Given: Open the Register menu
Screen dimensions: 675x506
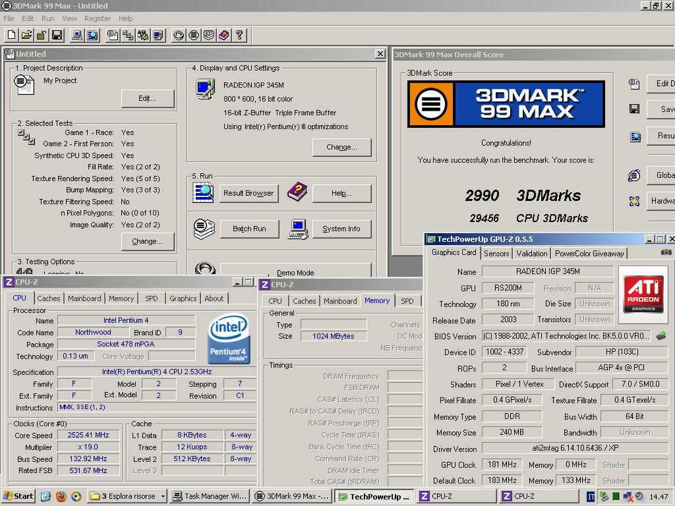Looking at the screenshot, I should tap(98, 18).
